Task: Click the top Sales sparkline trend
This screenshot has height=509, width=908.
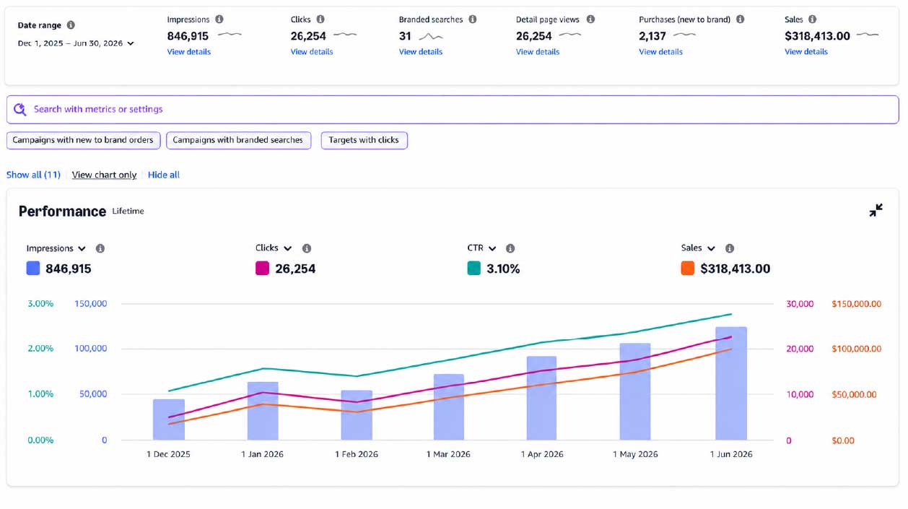Action: point(868,35)
